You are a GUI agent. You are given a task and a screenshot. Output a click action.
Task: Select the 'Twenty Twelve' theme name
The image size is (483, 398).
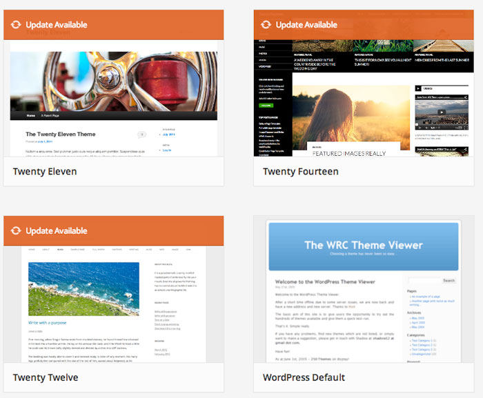coord(46,377)
